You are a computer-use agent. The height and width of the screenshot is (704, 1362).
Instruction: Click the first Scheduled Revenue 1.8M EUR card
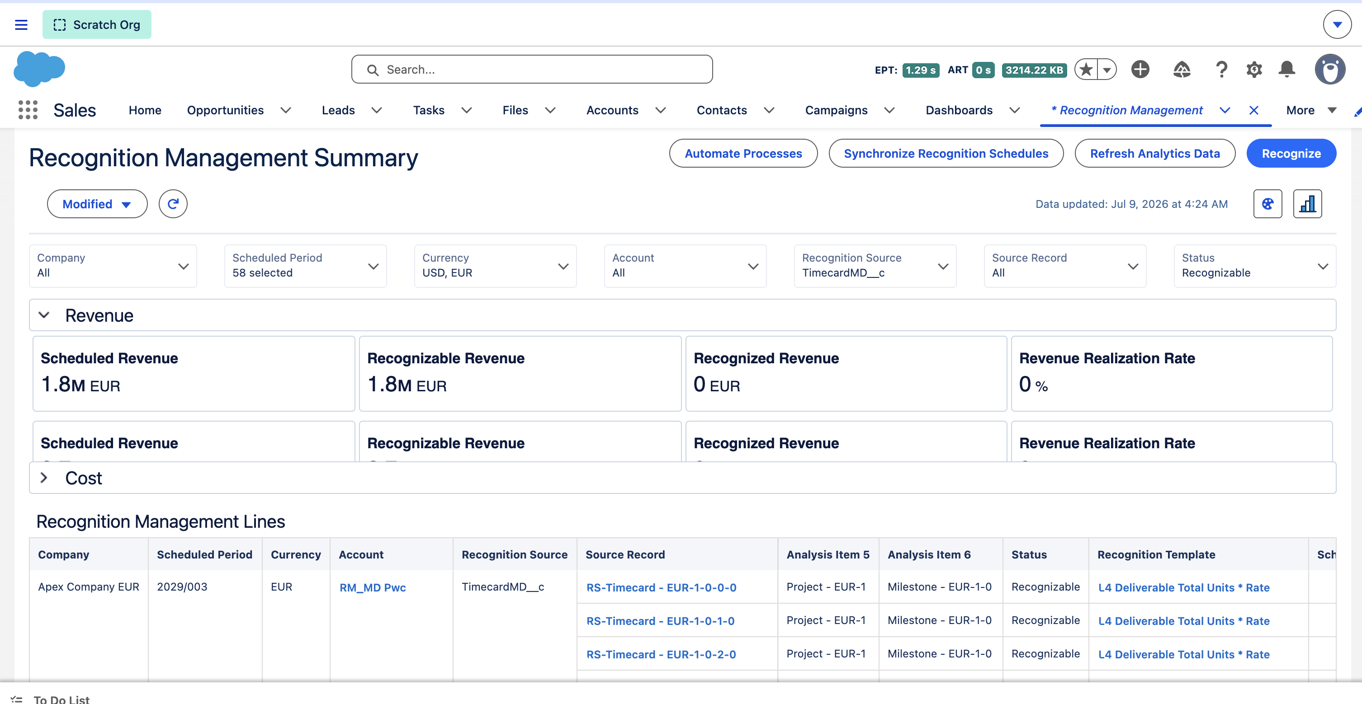pos(194,373)
